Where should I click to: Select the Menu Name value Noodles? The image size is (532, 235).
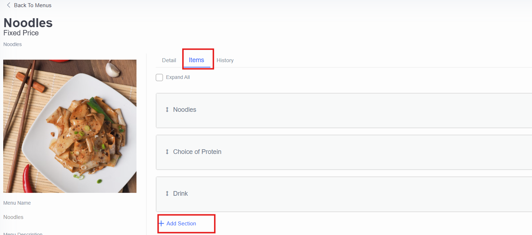(x=14, y=217)
